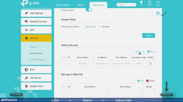Viewport: 183px width, 102px height.
Task: Open the System Tools menu
Action: pyautogui.click(x=36, y=86)
